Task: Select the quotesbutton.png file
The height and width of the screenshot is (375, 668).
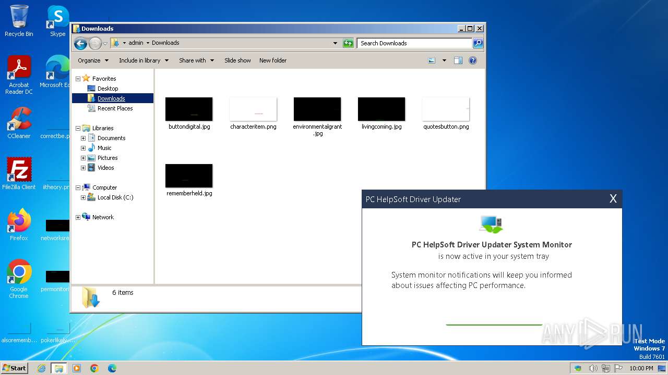Action: point(446,113)
